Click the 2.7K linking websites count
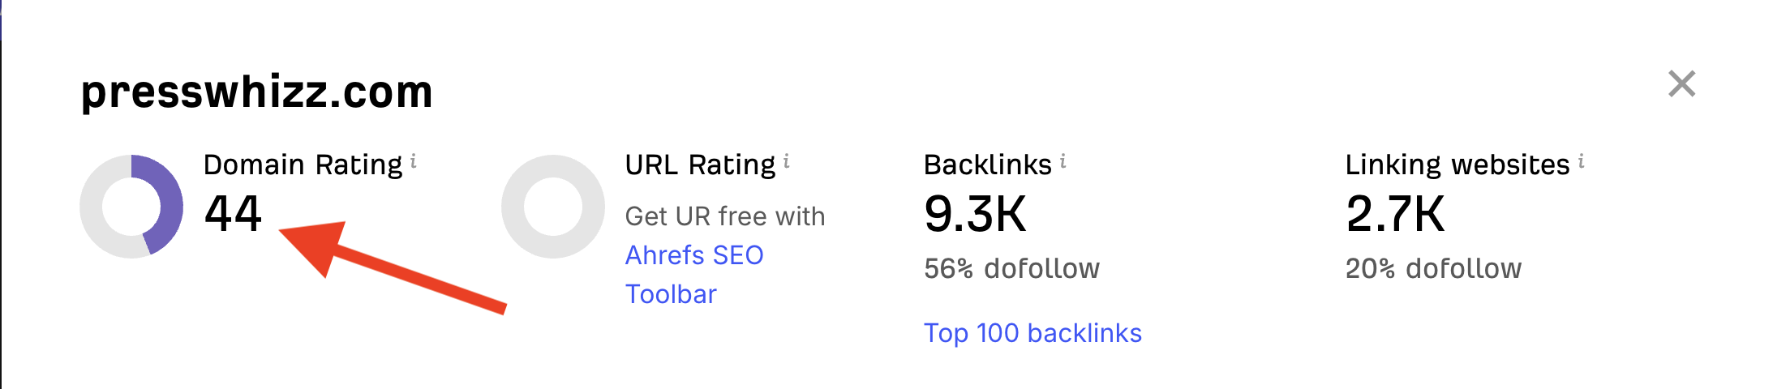This screenshot has width=1773, height=389. point(1395,214)
